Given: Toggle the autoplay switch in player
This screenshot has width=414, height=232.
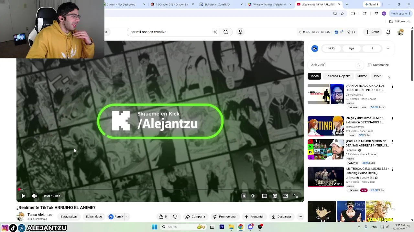Looking at the screenshot, I should 253,196.
